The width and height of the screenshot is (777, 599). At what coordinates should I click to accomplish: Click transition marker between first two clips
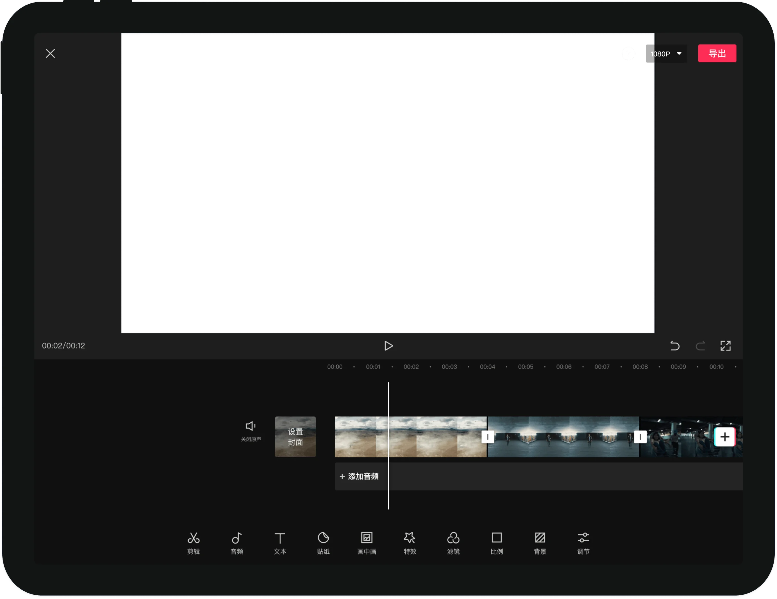coord(487,437)
